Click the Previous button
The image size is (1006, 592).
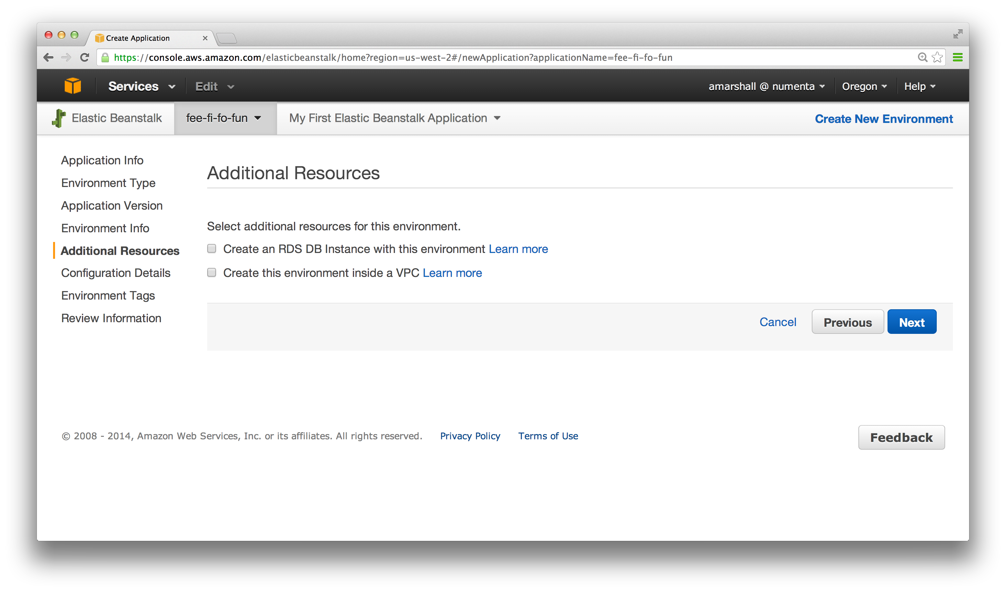click(x=847, y=322)
